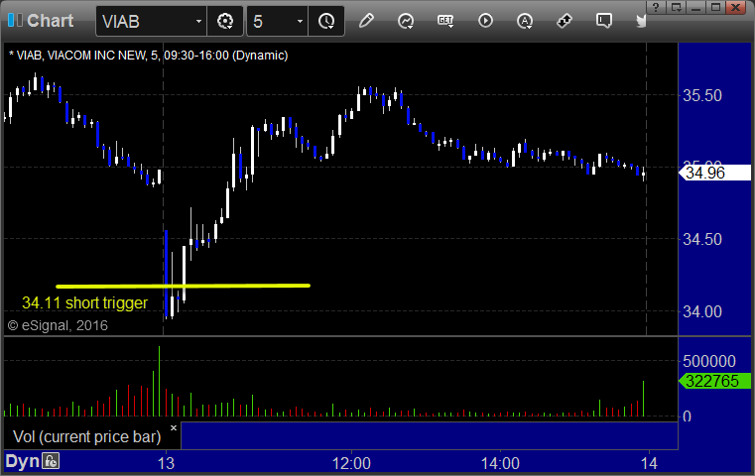
Task: Click the '34.11 short trigger' text annotation
Action: click(x=84, y=302)
